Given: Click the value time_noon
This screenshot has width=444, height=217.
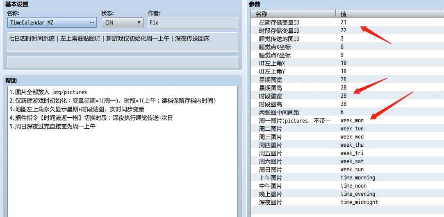Looking at the screenshot, I should point(353,186).
